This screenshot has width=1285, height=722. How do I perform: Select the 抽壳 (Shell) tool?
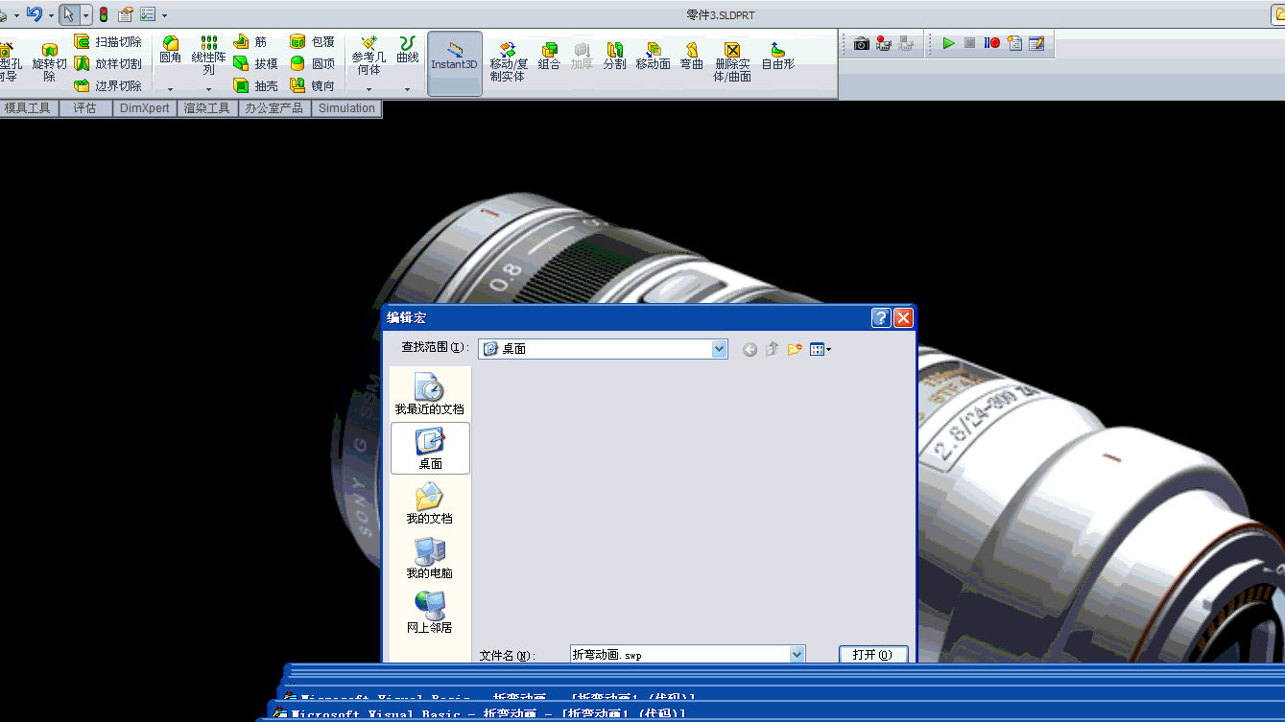(x=255, y=86)
